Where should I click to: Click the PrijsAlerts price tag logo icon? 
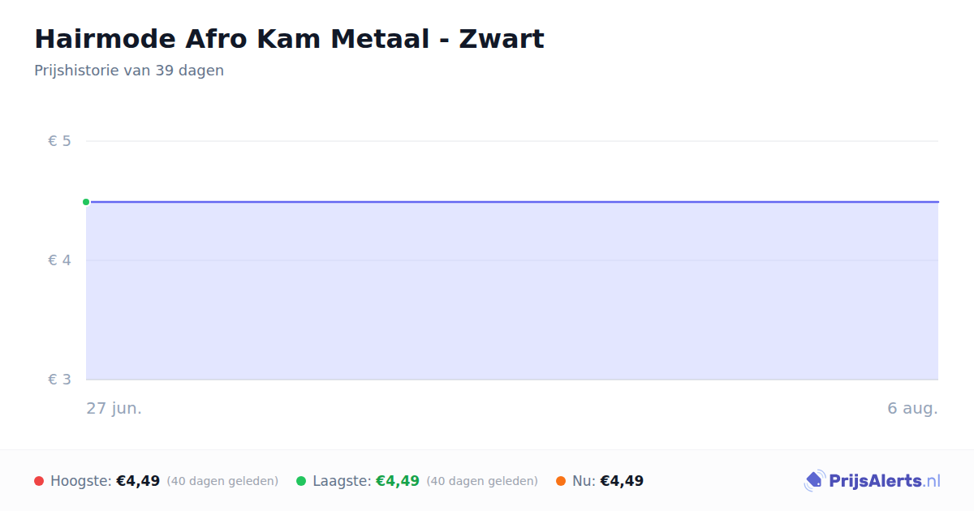point(814,481)
